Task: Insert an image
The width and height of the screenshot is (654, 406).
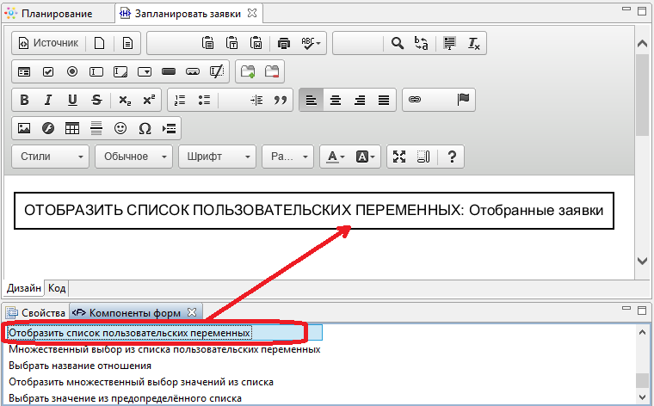Action: point(24,128)
